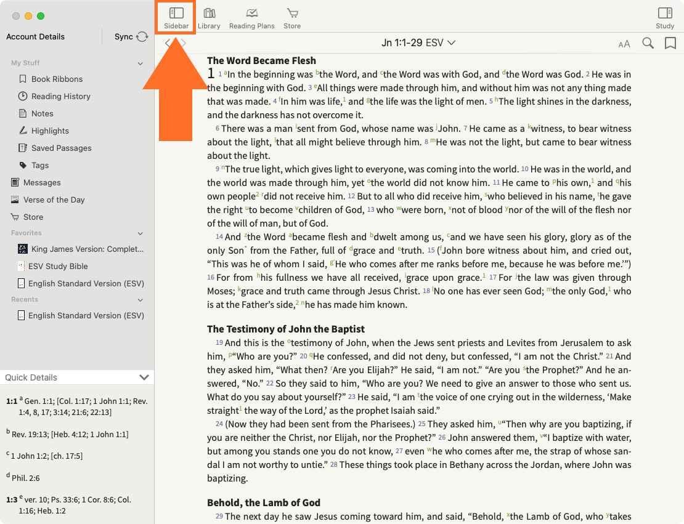Screen dimensions: 684x524
Task: Go forward with the right navigation arrow
Action: tap(183, 43)
